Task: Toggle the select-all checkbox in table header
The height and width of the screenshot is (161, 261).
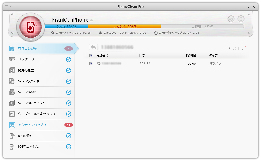Action: [91, 55]
